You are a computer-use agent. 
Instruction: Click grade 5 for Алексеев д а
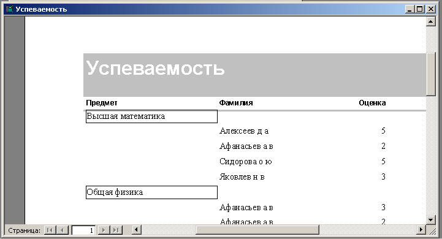(x=383, y=131)
